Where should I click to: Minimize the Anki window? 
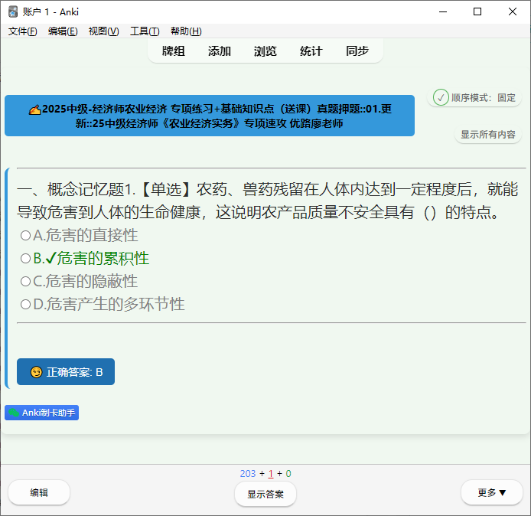click(x=443, y=11)
